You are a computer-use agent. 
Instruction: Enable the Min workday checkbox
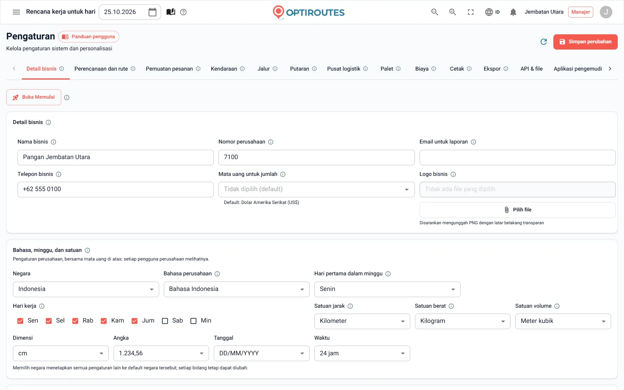pos(193,321)
